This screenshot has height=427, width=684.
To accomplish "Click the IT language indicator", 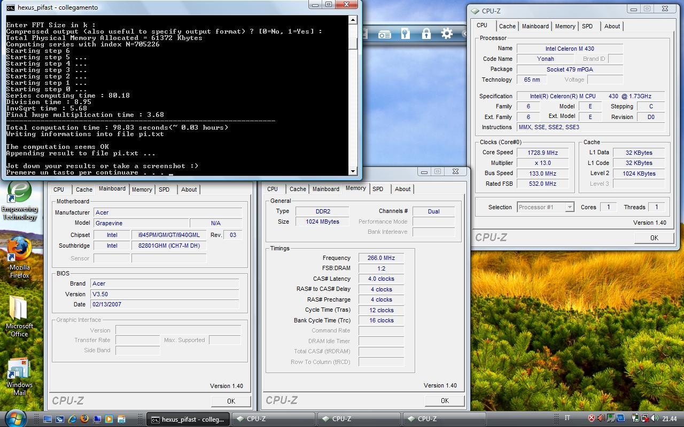I will (568, 418).
